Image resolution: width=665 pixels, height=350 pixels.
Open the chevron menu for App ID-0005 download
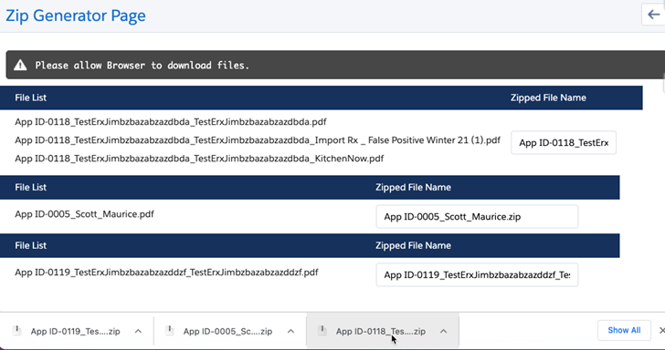click(290, 331)
